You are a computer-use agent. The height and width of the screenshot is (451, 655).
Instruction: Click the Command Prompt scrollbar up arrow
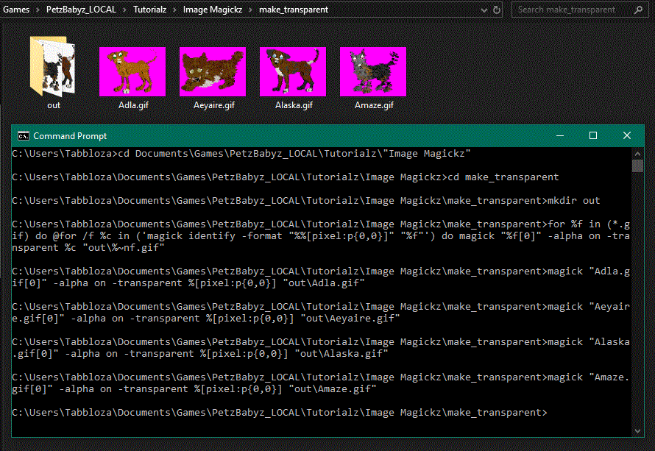click(638, 152)
